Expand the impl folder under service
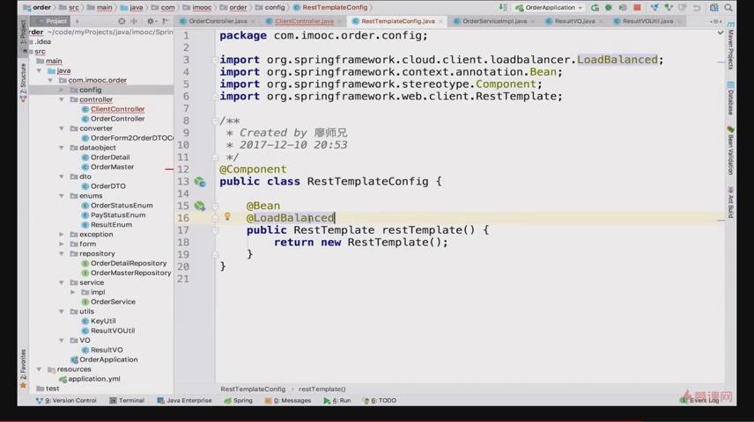This screenshot has height=422, width=754. (x=73, y=292)
